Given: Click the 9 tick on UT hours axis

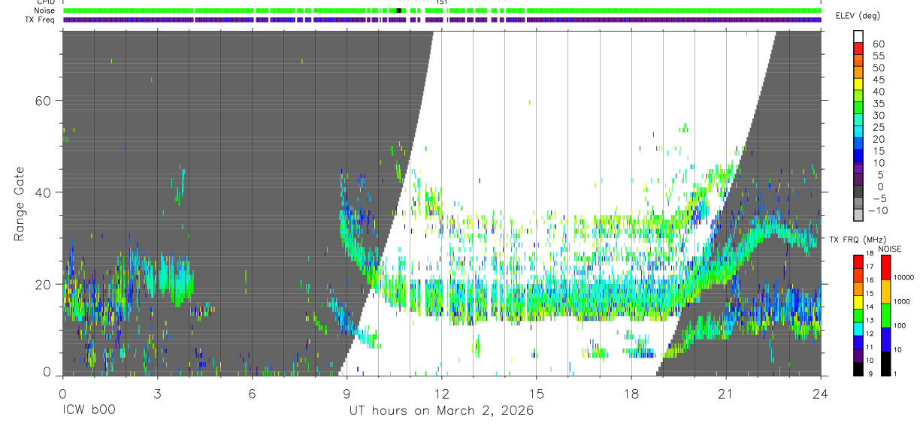Looking at the screenshot, I should (347, 393).
